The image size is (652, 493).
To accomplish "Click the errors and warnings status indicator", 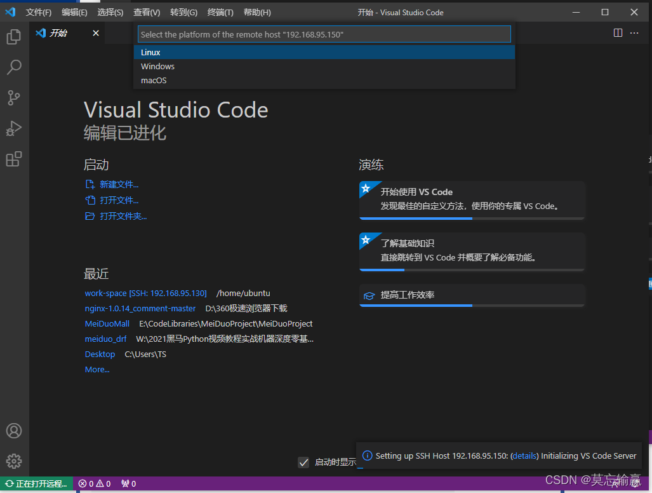I will 95,483.
